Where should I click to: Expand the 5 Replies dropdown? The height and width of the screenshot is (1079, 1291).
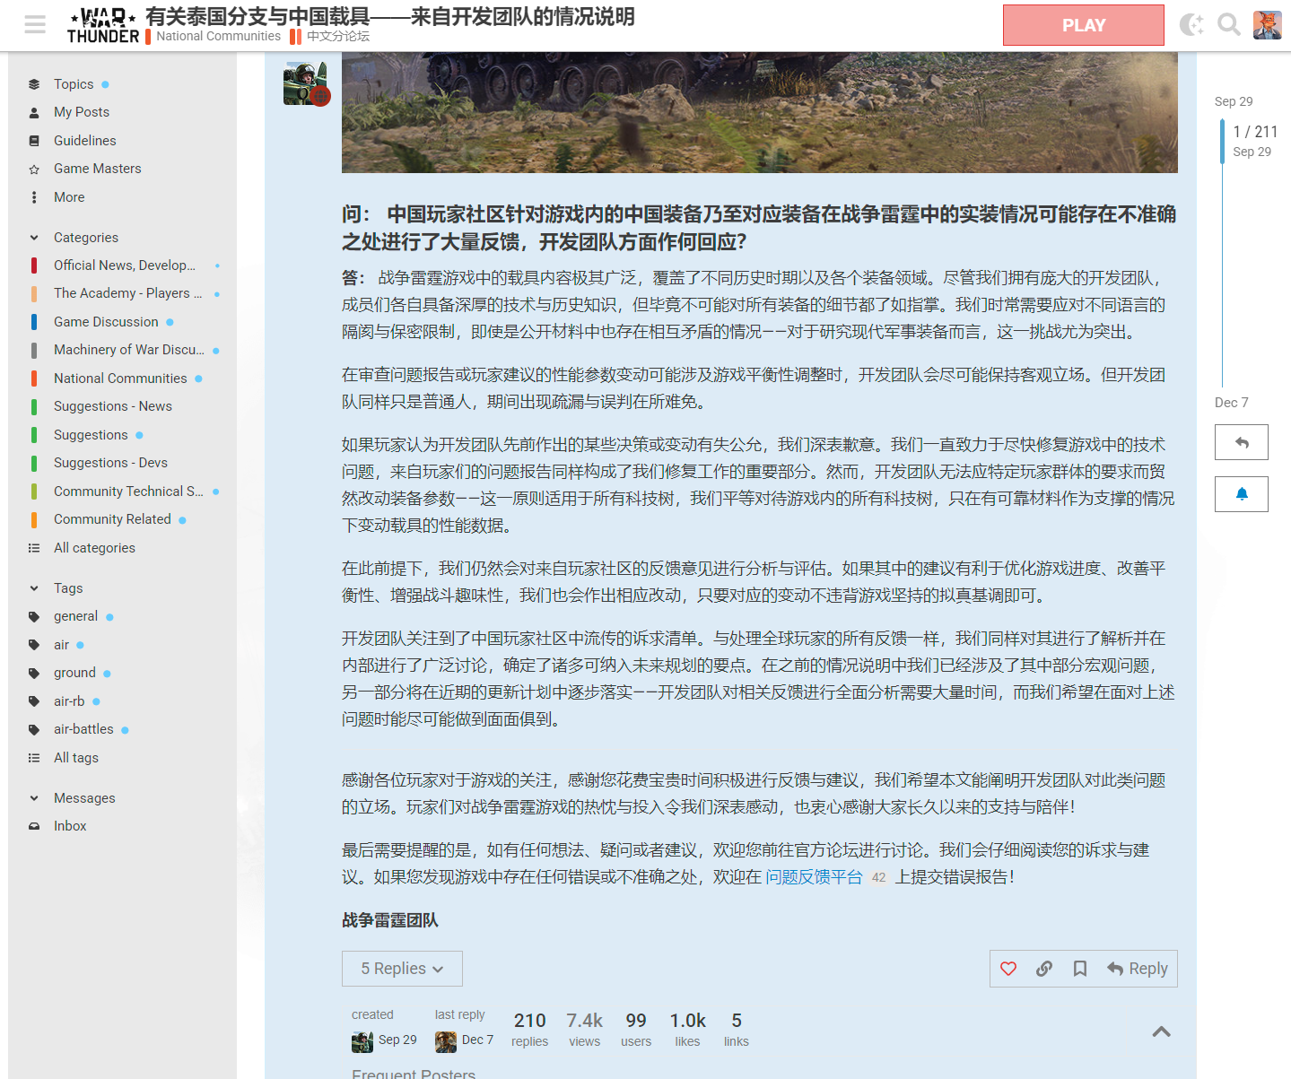402,969
